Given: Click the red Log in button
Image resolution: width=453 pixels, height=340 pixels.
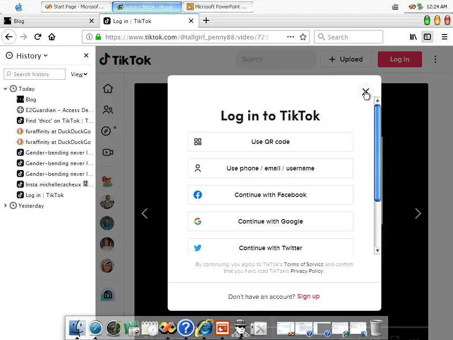Looking at the screenshot, I should [x=399, y=59].
